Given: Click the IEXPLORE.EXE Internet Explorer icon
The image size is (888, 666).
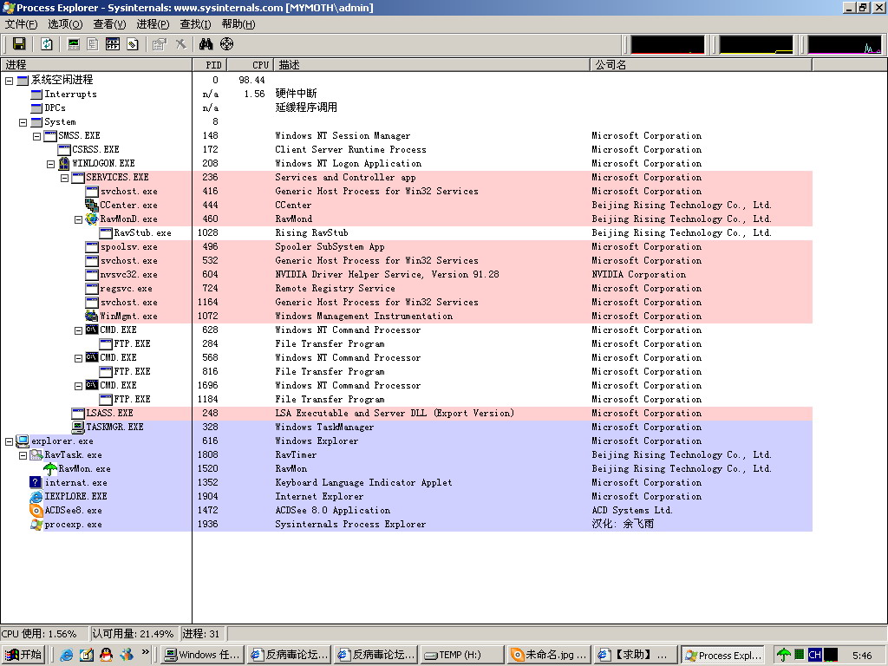Looking at the screenshot, I should 36,497.
